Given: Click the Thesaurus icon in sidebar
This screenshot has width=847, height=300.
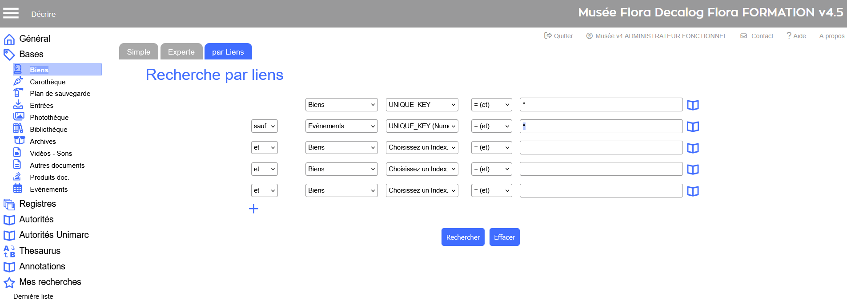Looking at the screenshot, I should 9,251.
